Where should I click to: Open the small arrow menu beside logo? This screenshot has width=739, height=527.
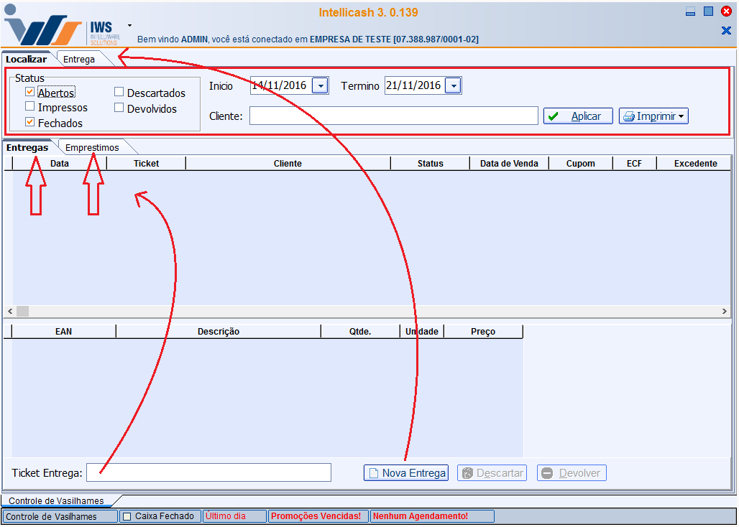[x=130, y=25]
